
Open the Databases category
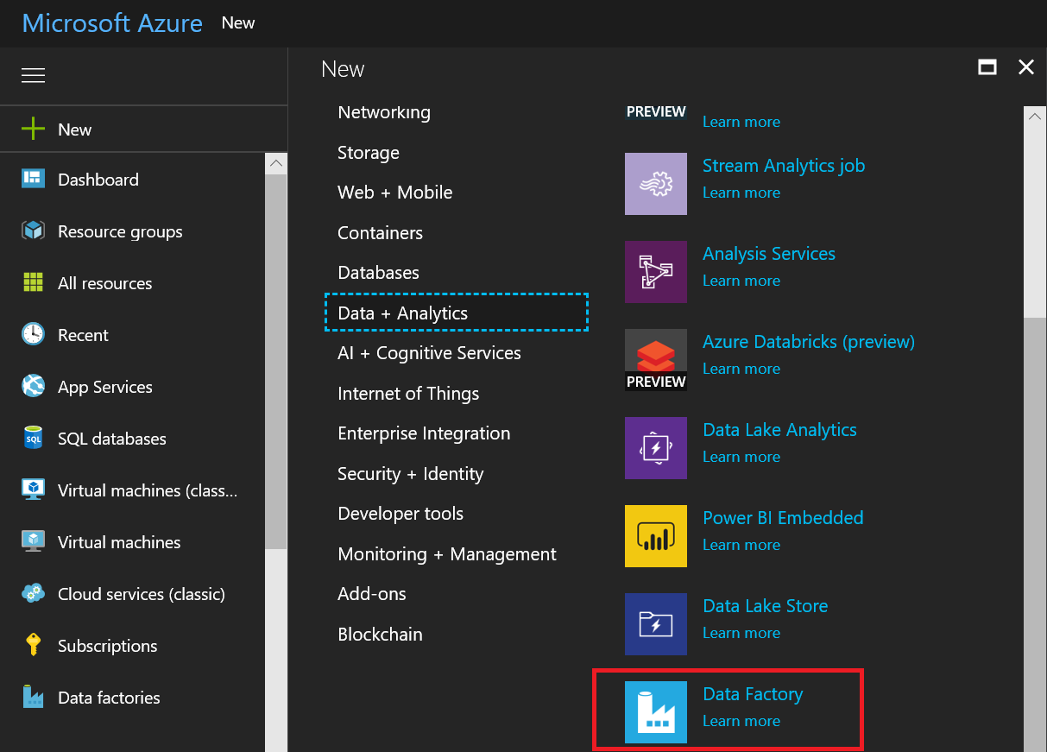click(379, 273)
